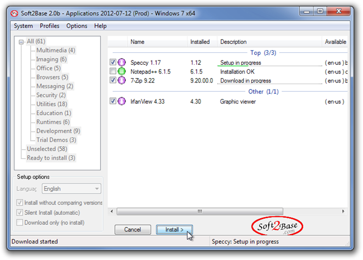The height and width of the screenshot is (260, 363).
Task: Click the Speccy 1.17 name text
Action: click(x=146, y=63)
